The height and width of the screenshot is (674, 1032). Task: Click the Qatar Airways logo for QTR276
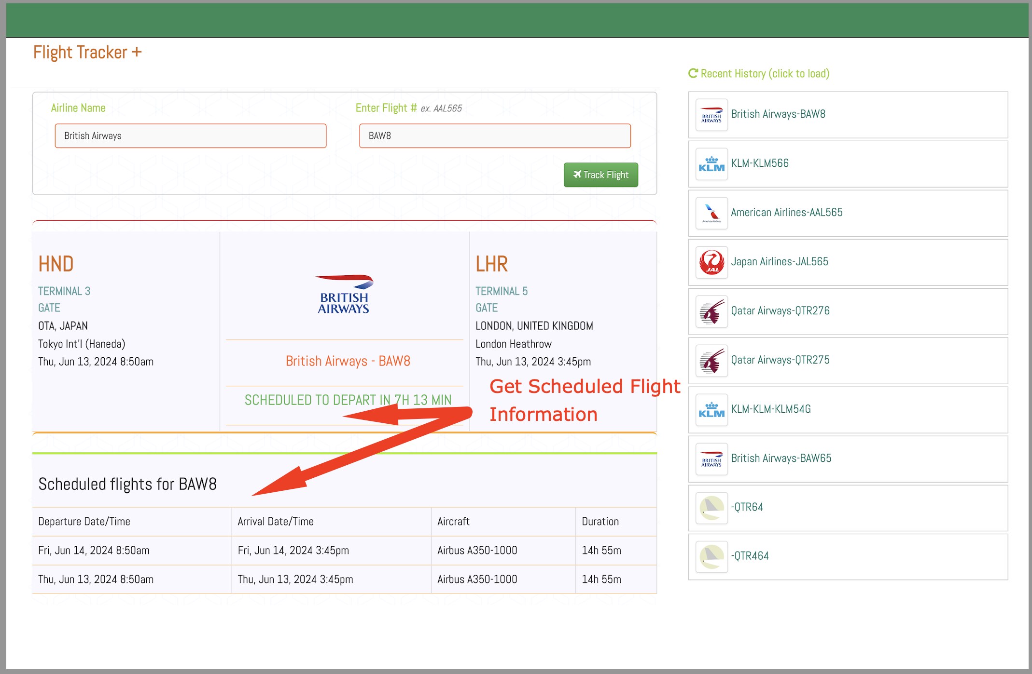(x=711, y=311)
